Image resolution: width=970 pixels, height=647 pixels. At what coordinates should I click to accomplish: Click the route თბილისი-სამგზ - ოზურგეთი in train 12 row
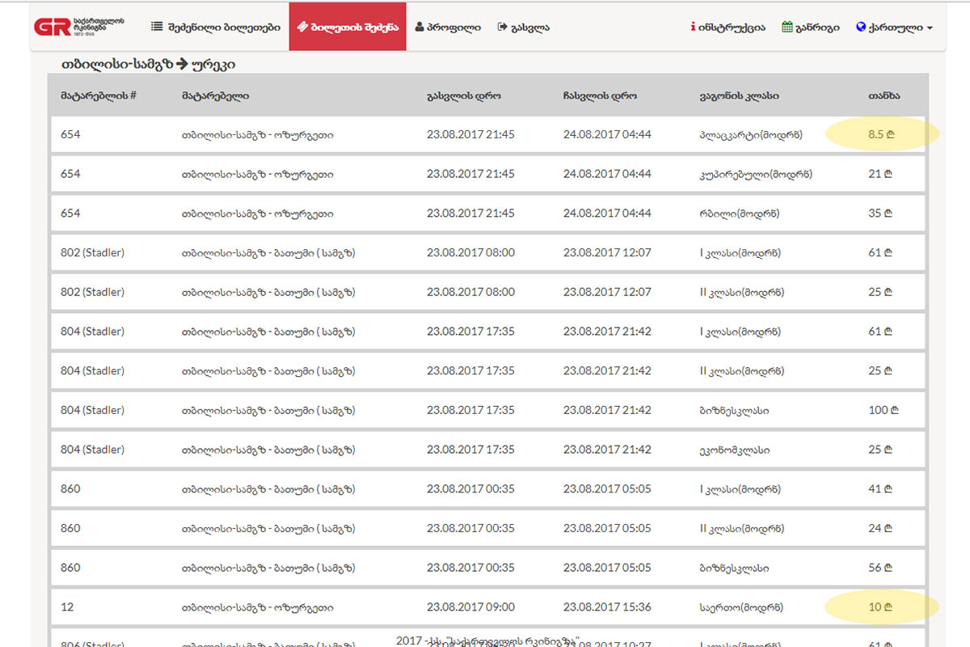coord(258,607)
